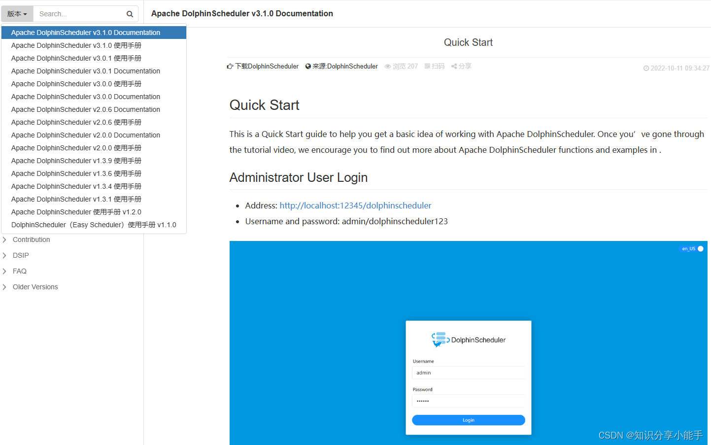
Task: Expand the Contribution chevron
Action: 4,240
